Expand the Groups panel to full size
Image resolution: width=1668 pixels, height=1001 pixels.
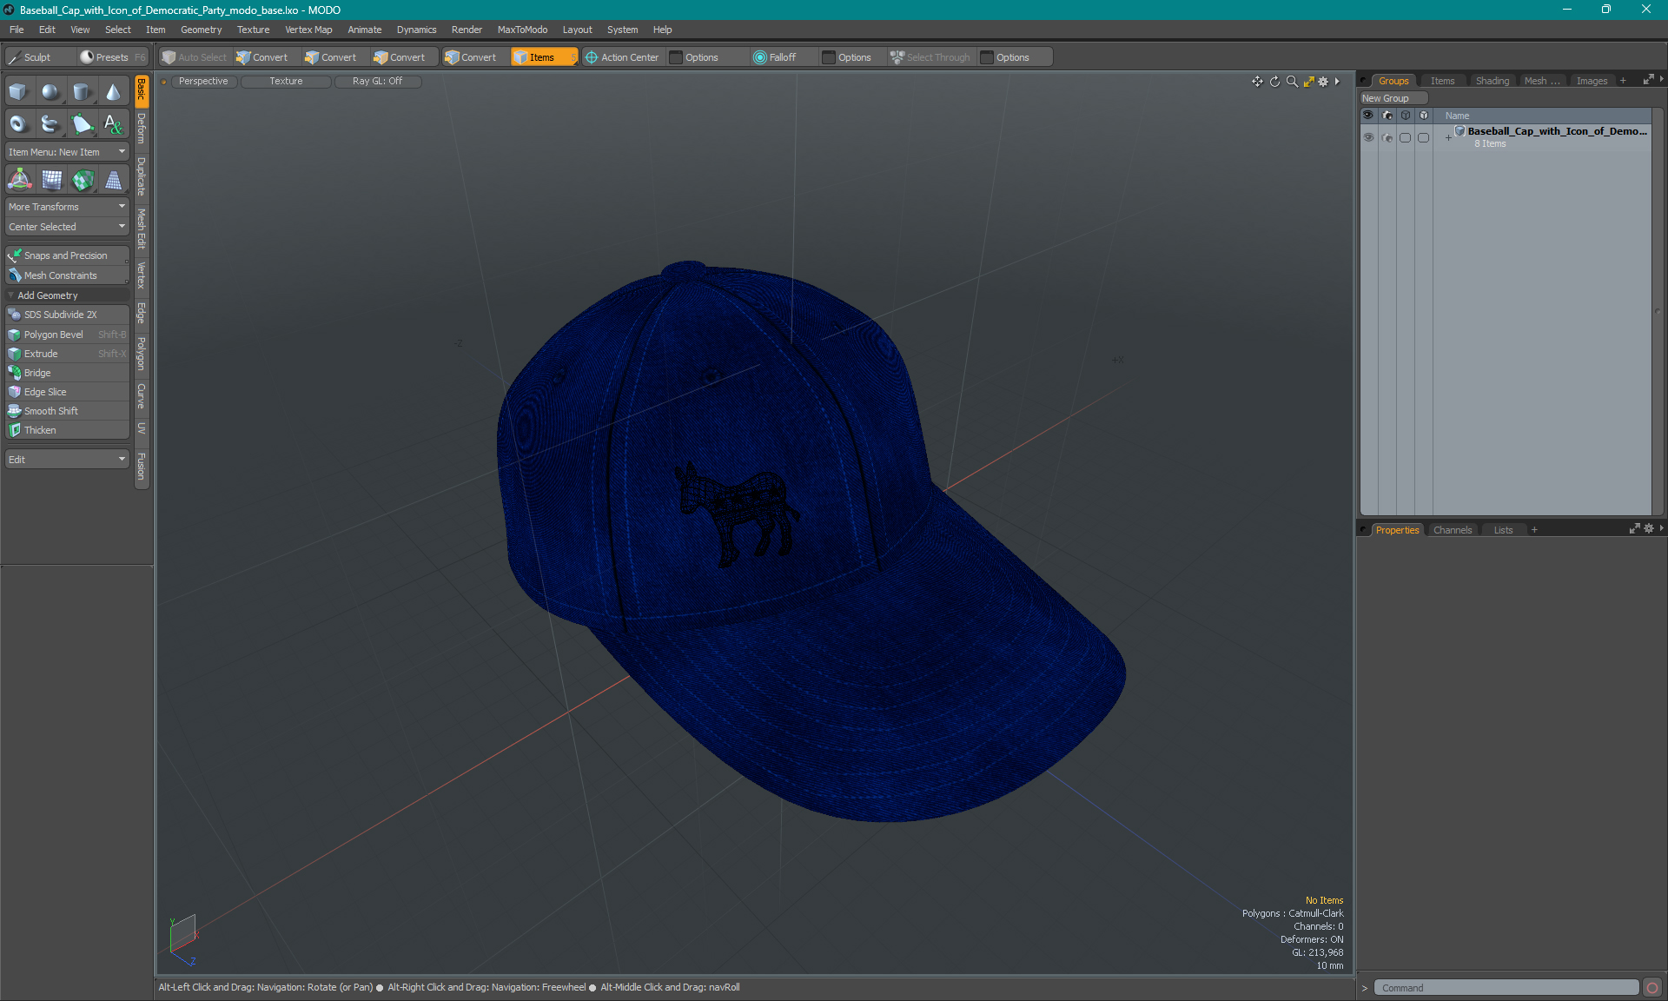click(x=1648, y=79)
